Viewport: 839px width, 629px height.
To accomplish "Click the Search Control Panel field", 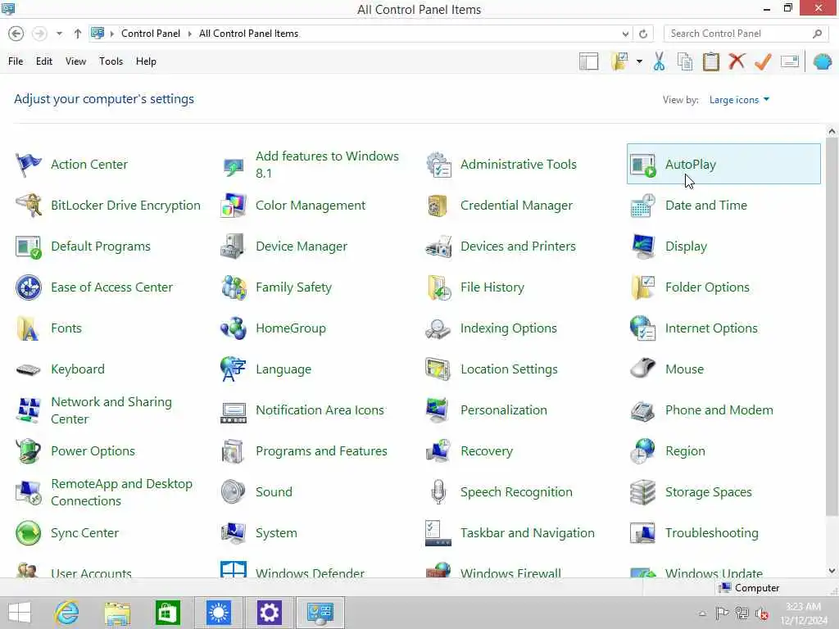I will 746,34.
